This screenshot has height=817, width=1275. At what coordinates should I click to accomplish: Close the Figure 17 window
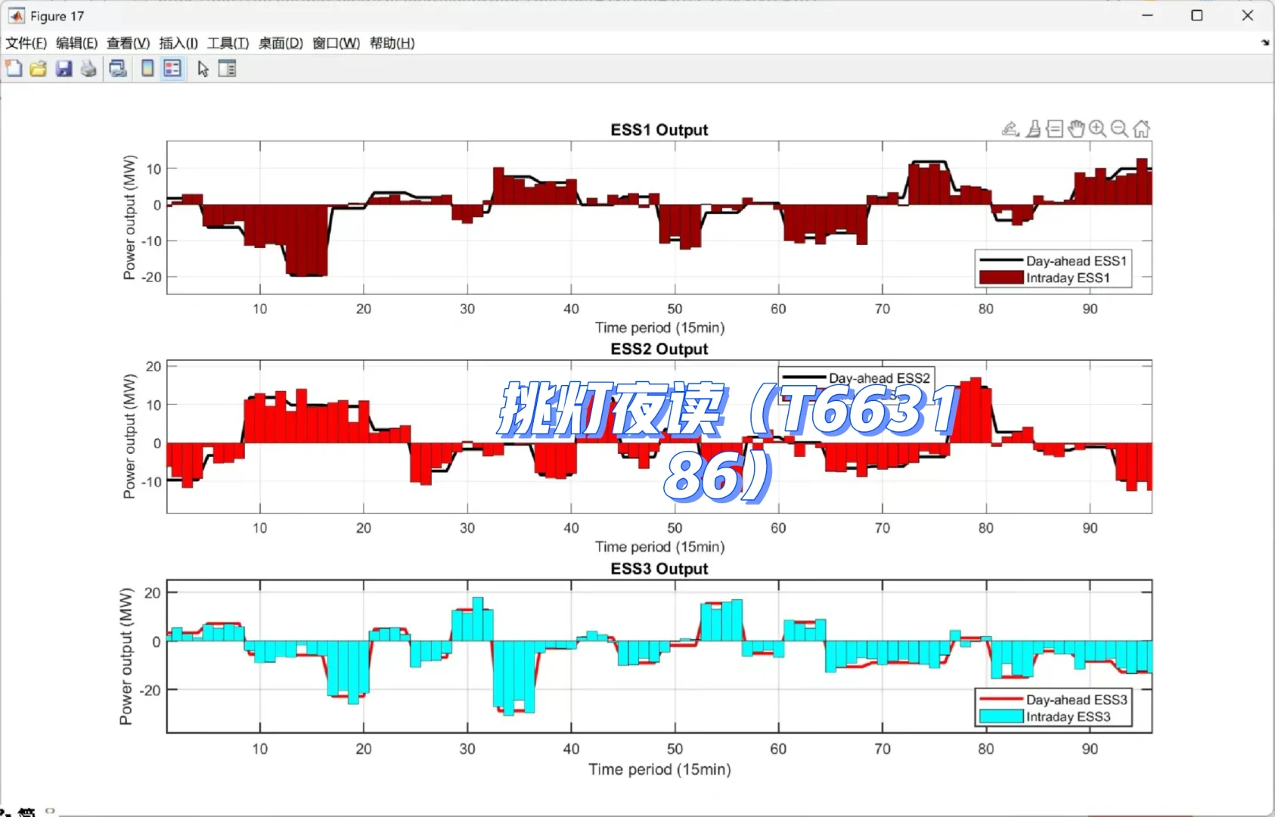pos(1248,15)
